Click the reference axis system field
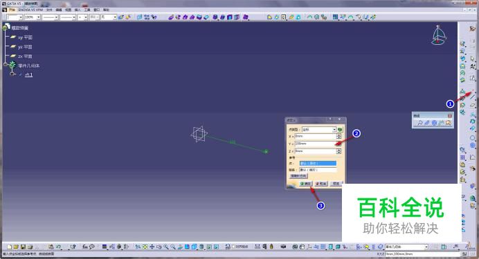The height and width of the screenshot is (259, 479). coord(318,170)
